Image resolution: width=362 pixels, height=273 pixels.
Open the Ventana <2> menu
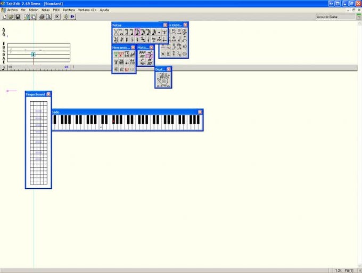[87, 10]
